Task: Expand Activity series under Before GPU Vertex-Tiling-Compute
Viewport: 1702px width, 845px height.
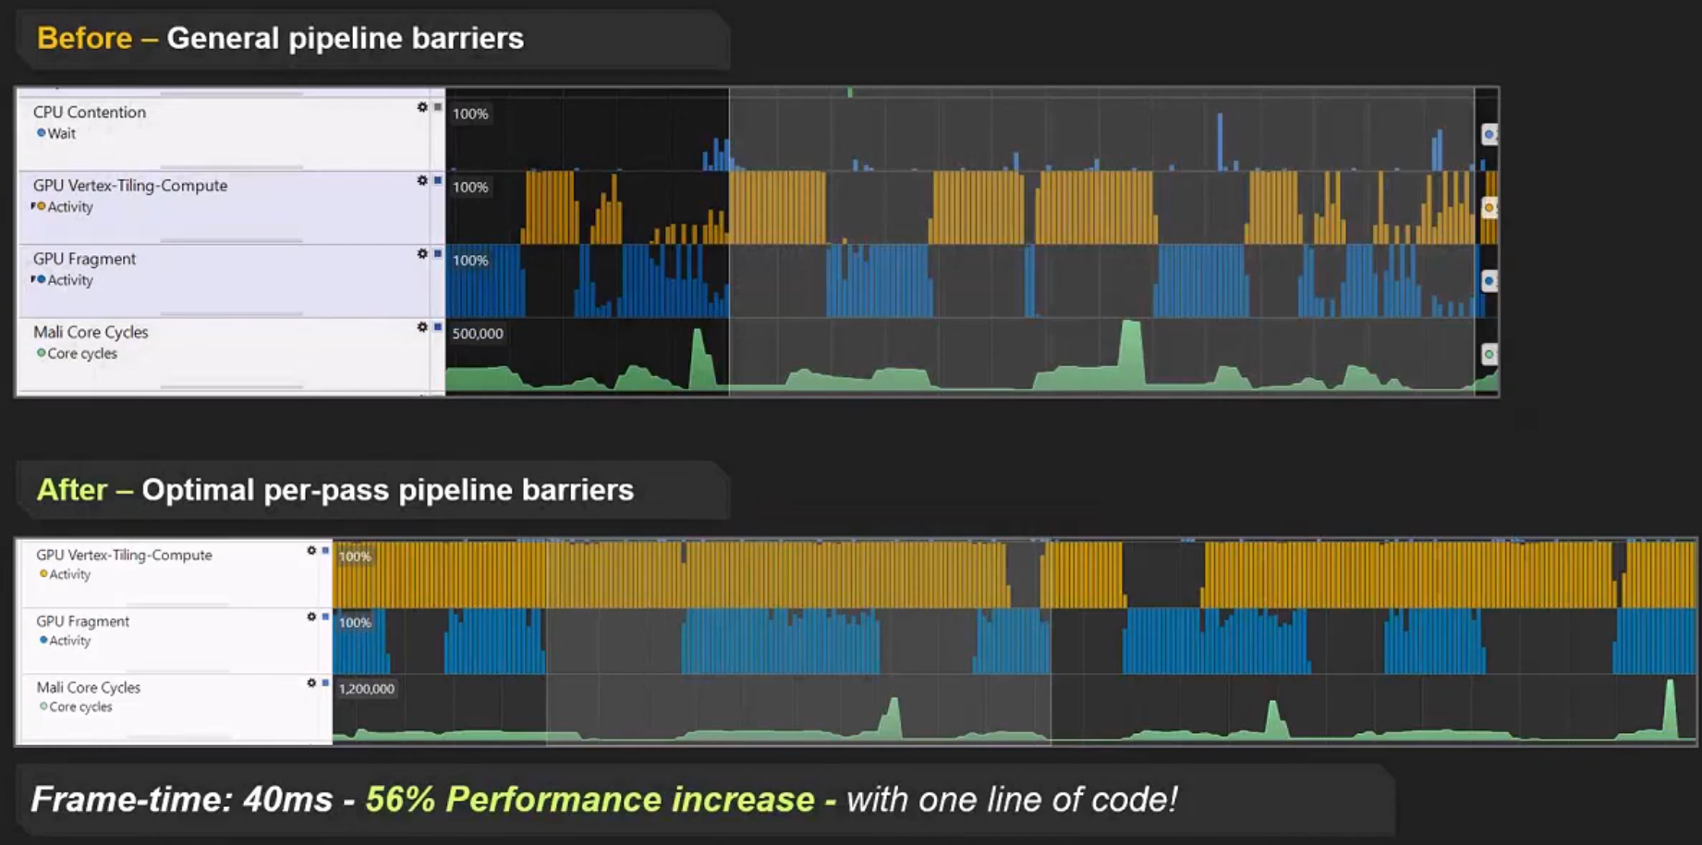Action: tap(34, 206)
